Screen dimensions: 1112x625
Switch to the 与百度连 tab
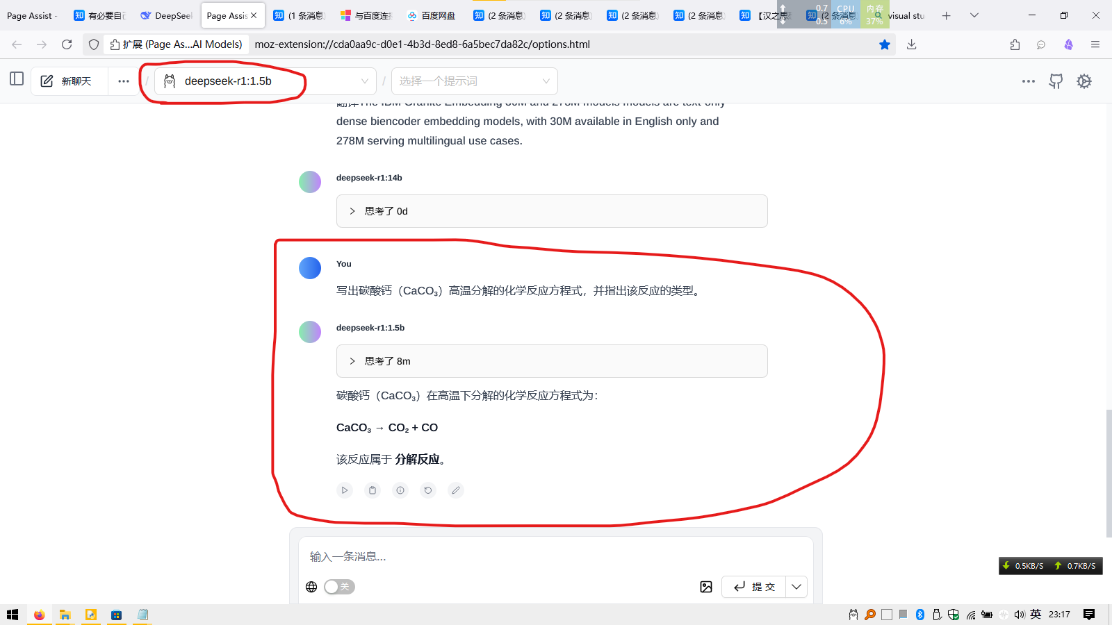click(366, 15)
